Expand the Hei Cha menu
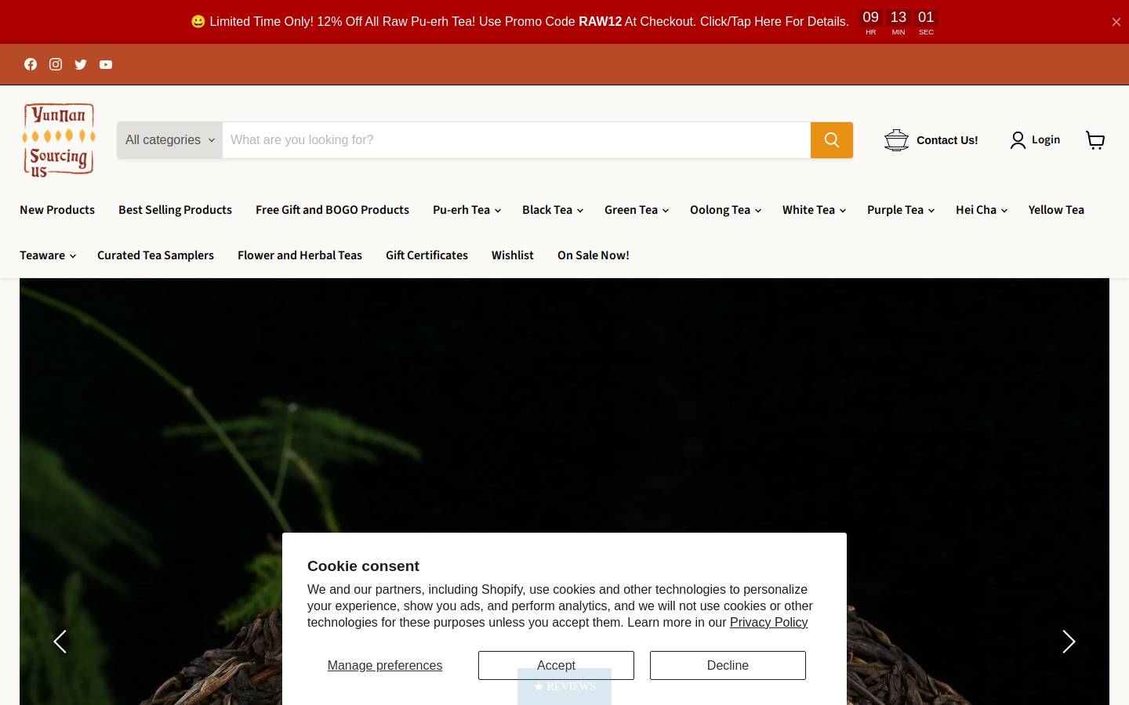The width and height of the screenshot is (1129, 705). 981,210
